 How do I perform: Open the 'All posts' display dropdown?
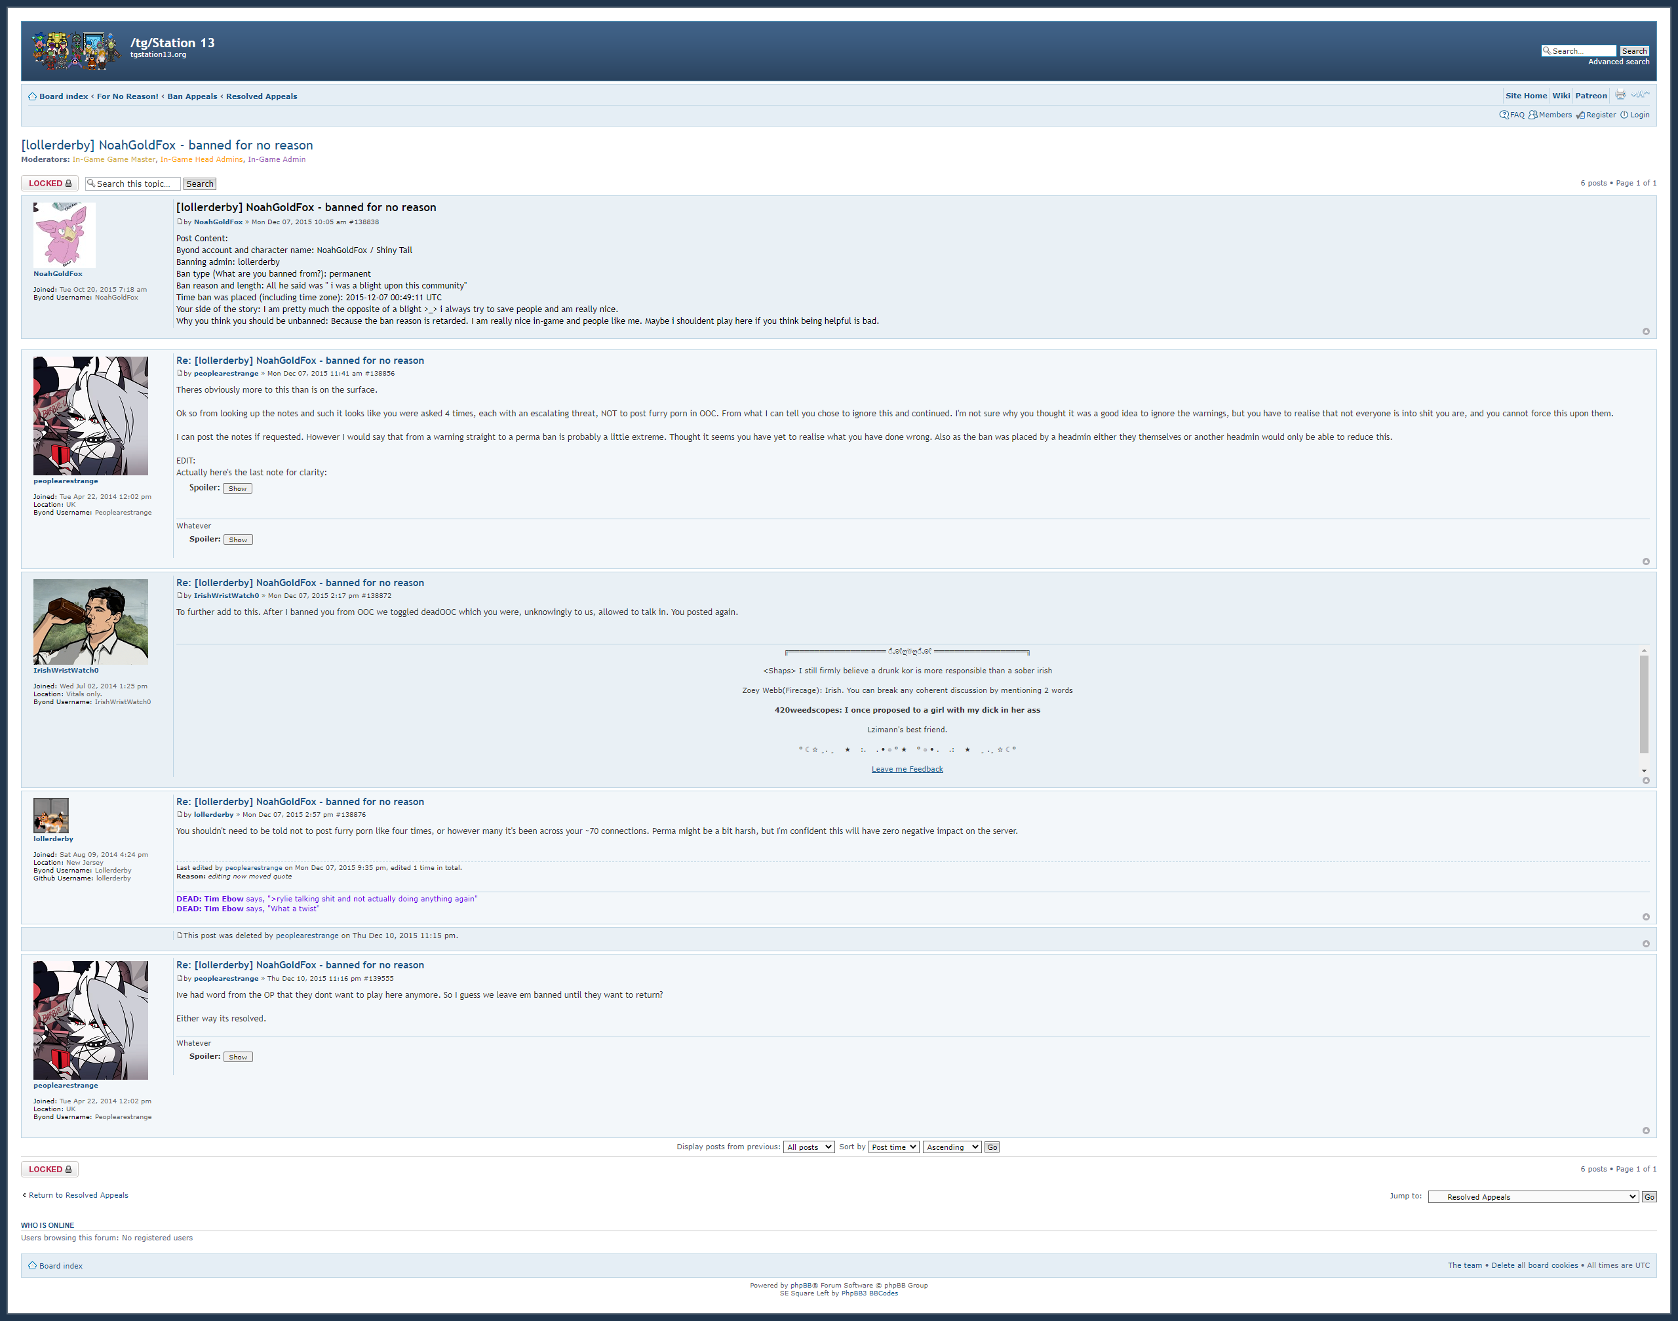click(809, 1147)
